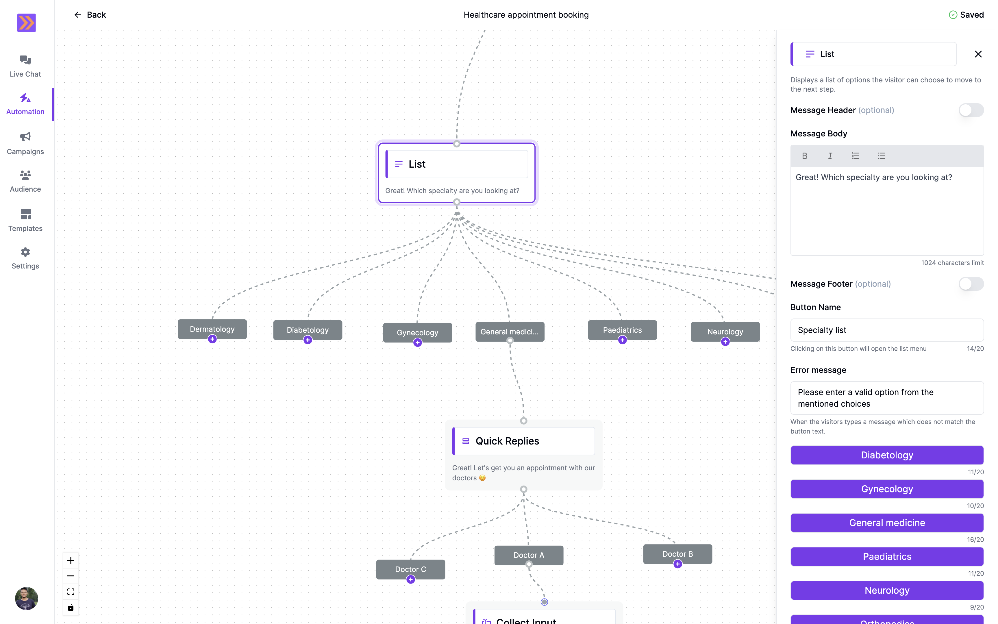Toggle italic formatting in Message Body
Image resolution: width=998 pixels, height=624 pixels.
830,155
